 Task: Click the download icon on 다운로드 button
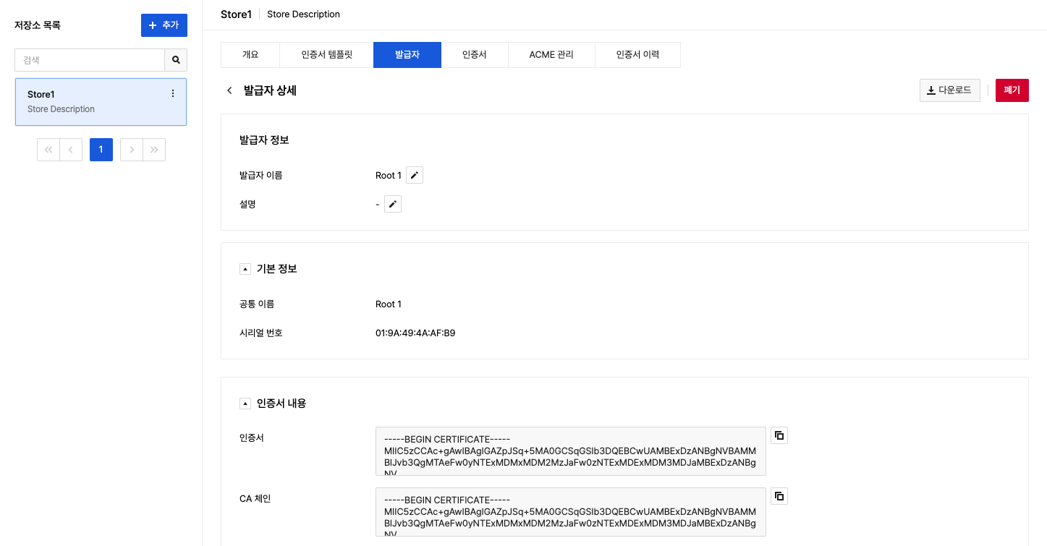[931, 90]
